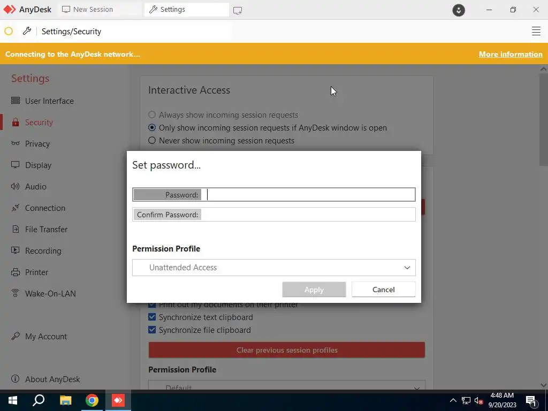Open taskbar search magnifier
Screen dimensions: 548x411
(x=39, y=400)
